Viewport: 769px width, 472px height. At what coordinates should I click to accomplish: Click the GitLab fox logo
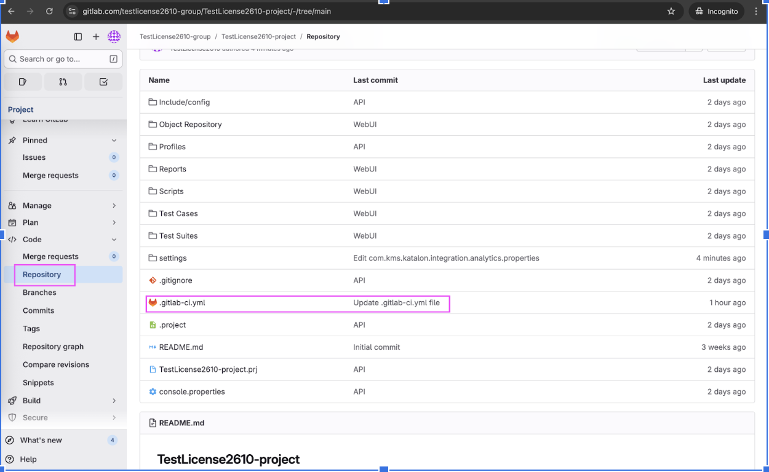12,36
